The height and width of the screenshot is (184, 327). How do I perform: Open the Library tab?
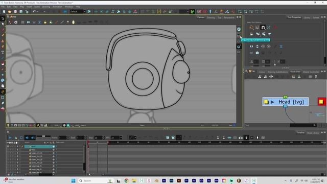point(307,17)
